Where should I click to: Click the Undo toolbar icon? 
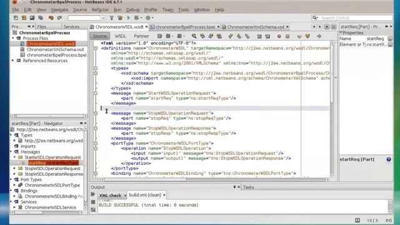tap(51, 18)
